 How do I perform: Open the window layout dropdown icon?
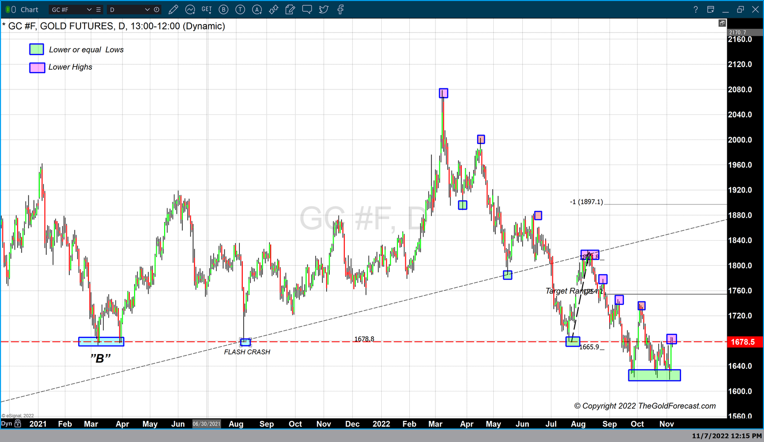pos(710,9)
